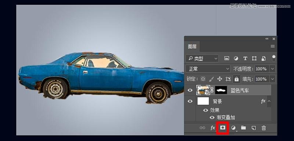Viewport: 294px width, 141px height.
Task: Hide the 蓝色汽车 layer
Action: point(190,90)
